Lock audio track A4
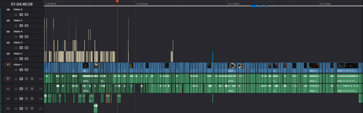The image size is (363, 113). pos(16,108)
